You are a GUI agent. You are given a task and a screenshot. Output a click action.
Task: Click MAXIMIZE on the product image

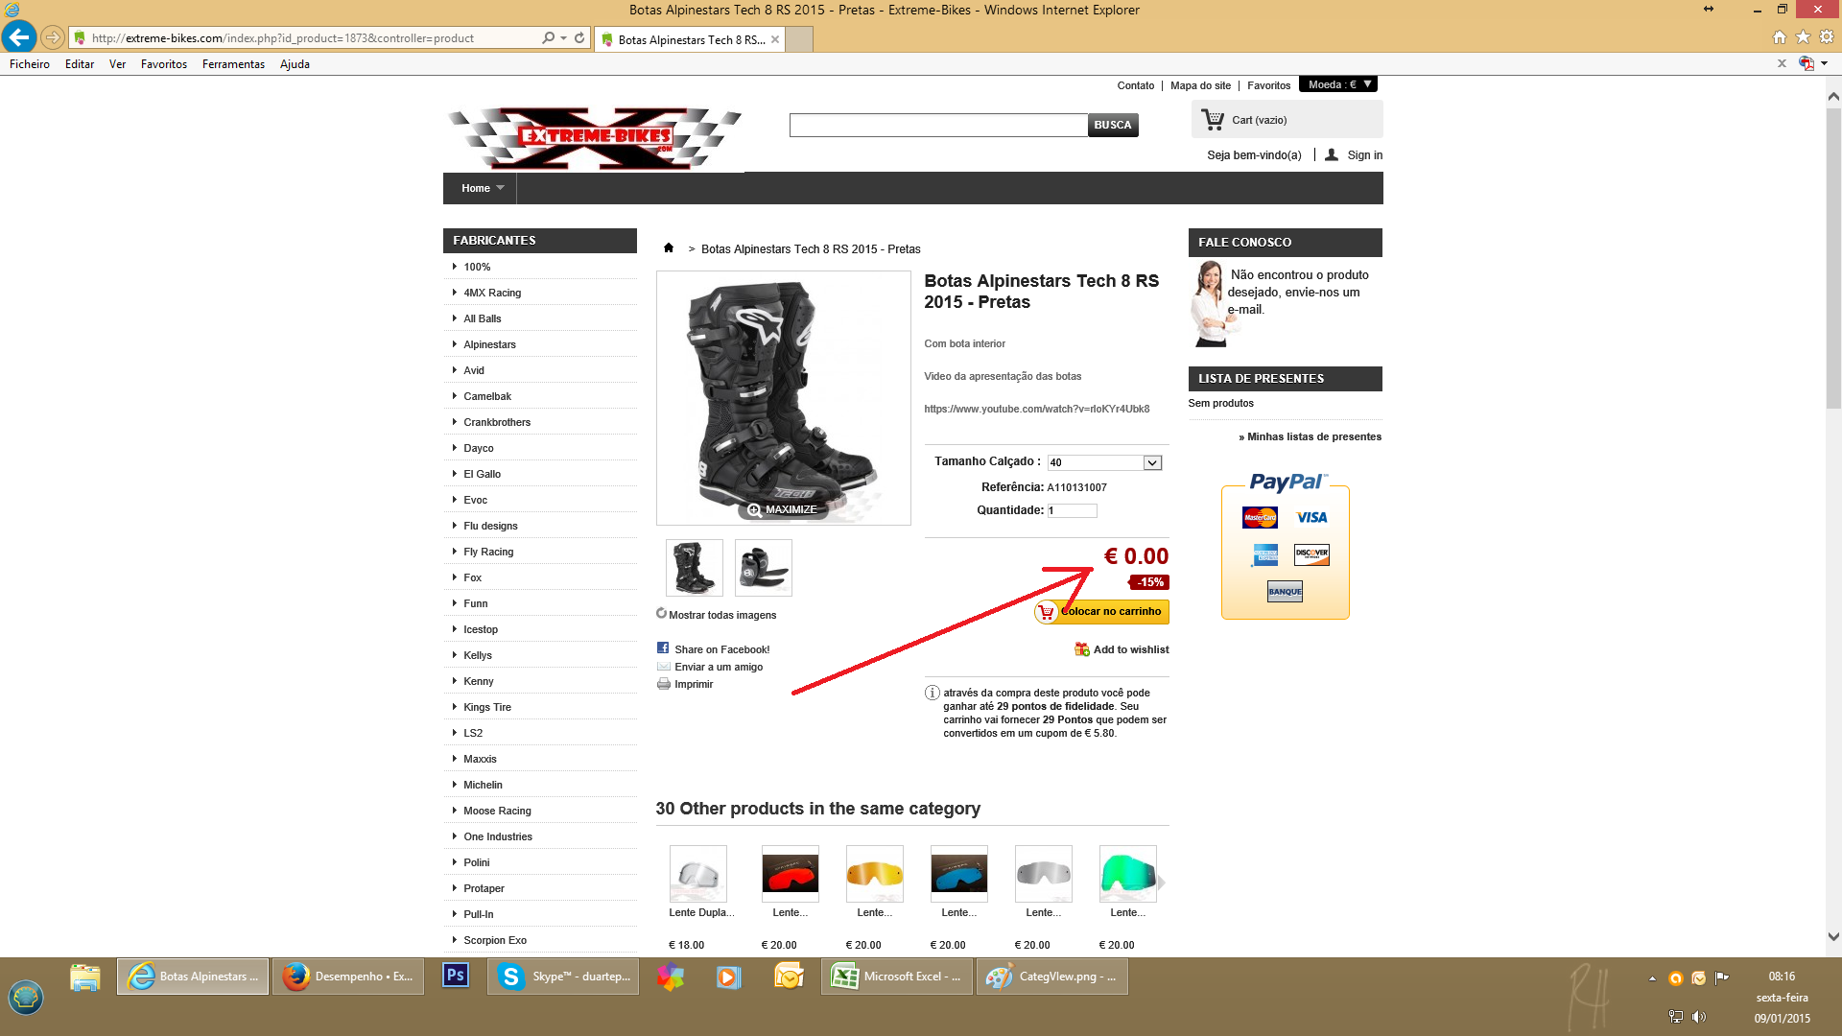point(783,509)
